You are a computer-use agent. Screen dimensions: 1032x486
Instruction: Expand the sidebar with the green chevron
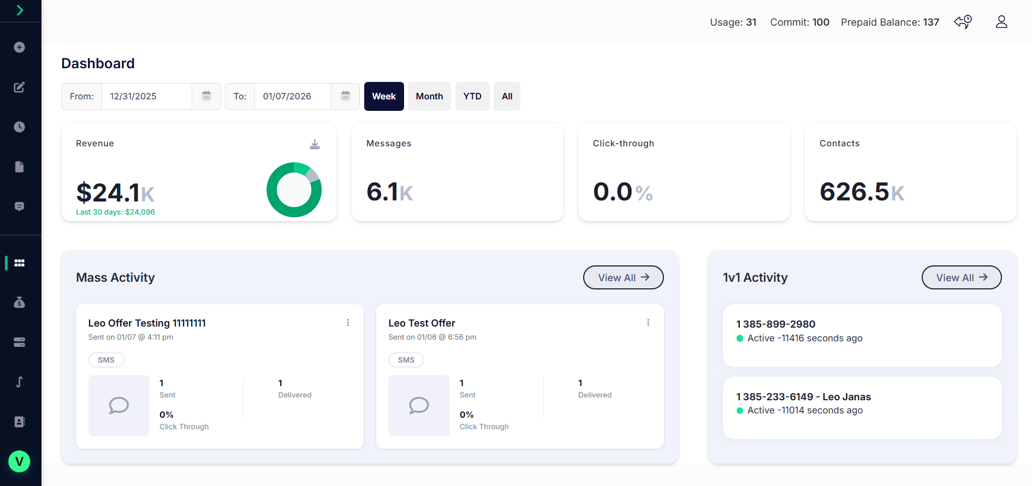[x=20, y=10]
